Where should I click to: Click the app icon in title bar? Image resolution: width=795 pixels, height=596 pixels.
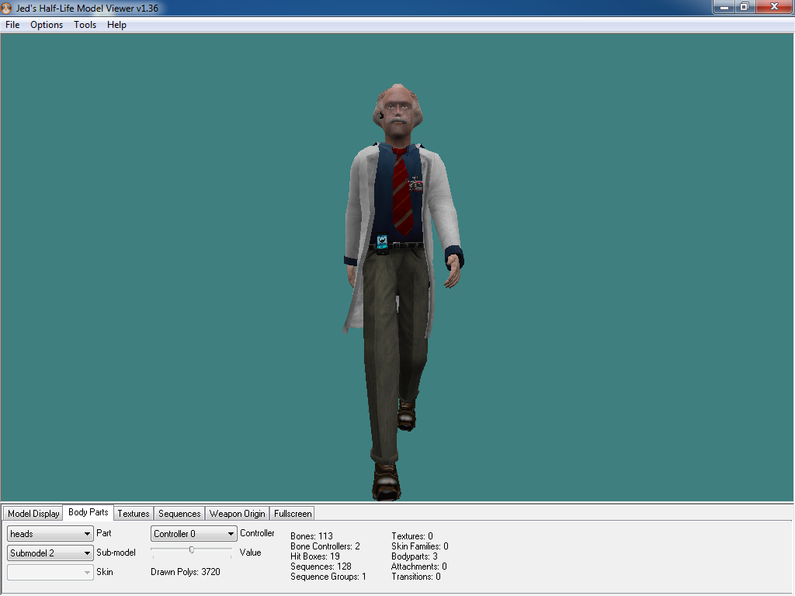[6, 8]
